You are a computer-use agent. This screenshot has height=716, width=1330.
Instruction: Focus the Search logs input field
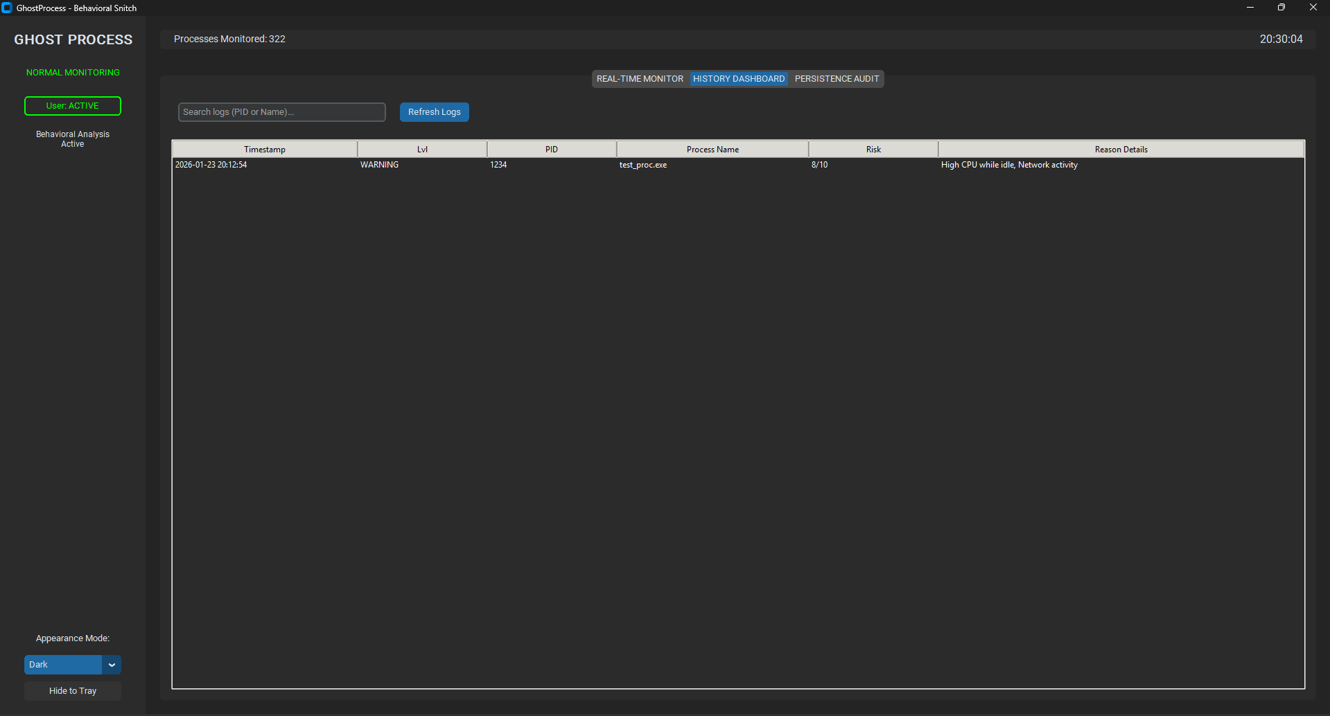(x=281, y=112)
